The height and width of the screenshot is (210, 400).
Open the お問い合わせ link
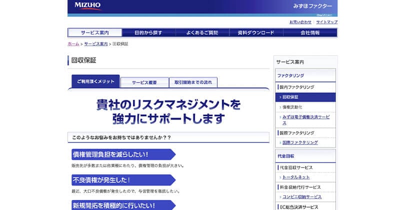(x=300, y=22)
